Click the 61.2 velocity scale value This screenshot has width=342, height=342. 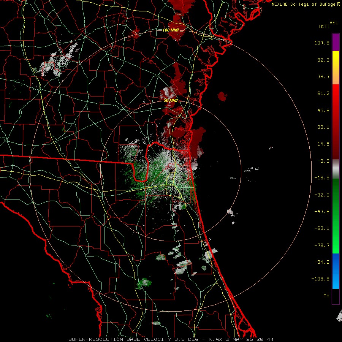click(323, 93)
